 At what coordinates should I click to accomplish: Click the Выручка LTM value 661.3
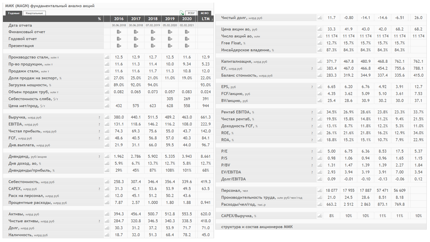[x=206, y=117]
